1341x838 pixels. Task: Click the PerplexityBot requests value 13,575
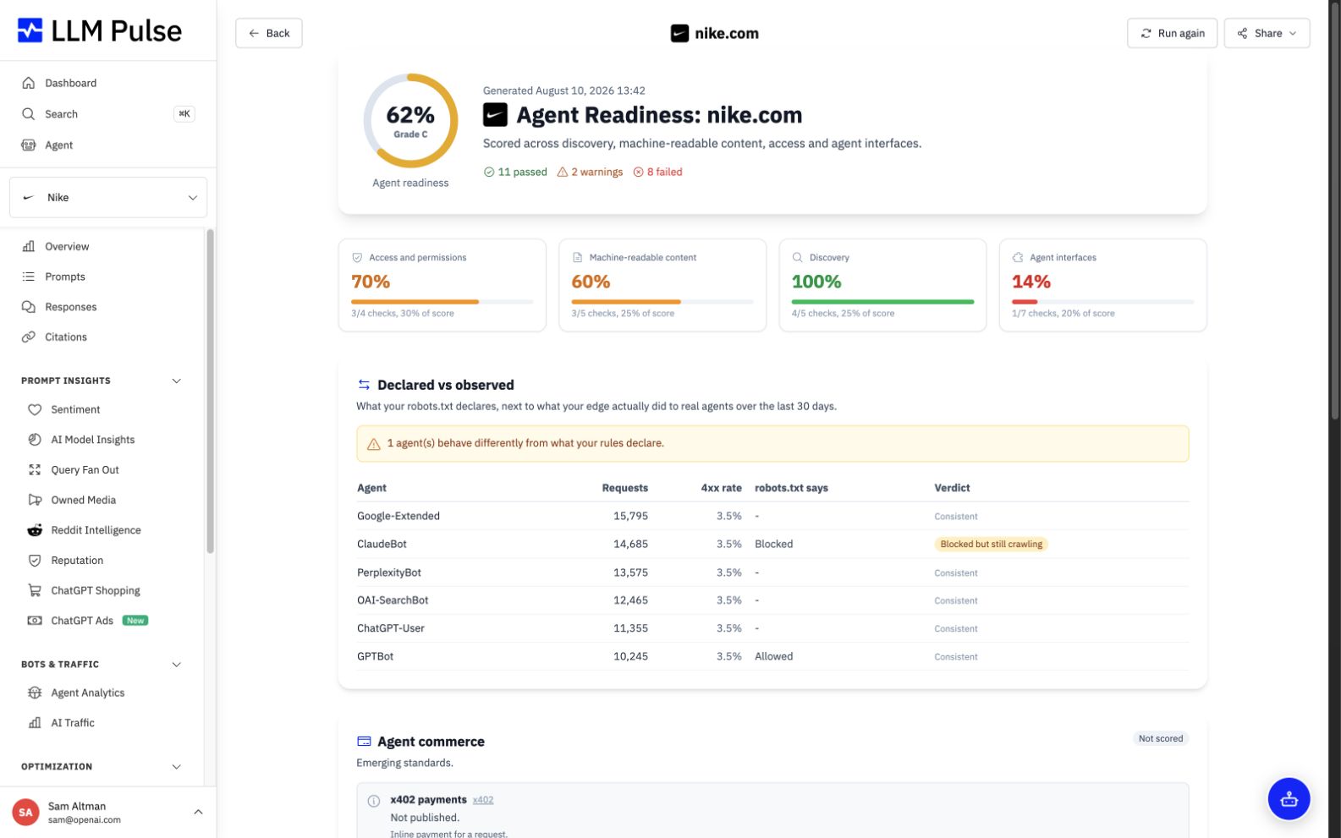pyautogui.click(x=630, y=573)
